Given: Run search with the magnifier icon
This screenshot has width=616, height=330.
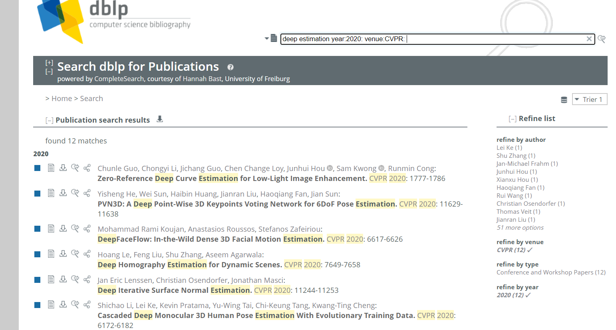Looking at the screenshot, I should click(x=602, y=39).
